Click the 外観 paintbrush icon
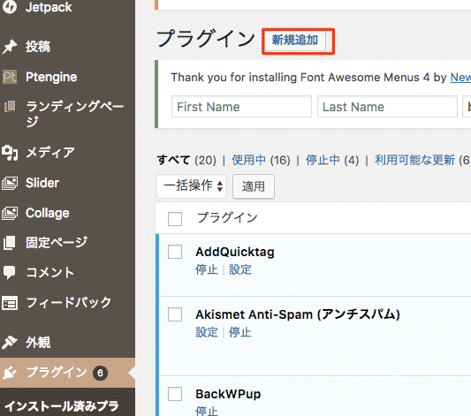 point(10,343)
